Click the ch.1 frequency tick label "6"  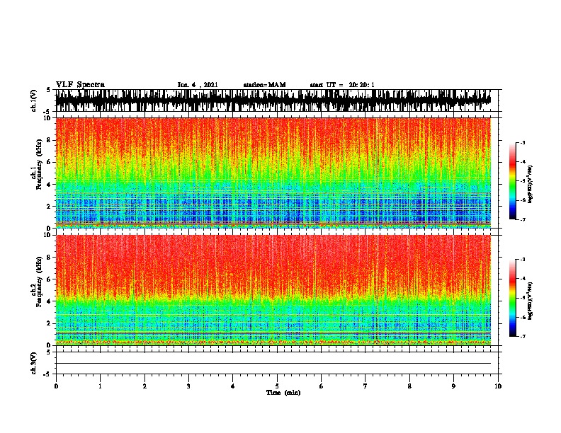[x=50, y=162]
